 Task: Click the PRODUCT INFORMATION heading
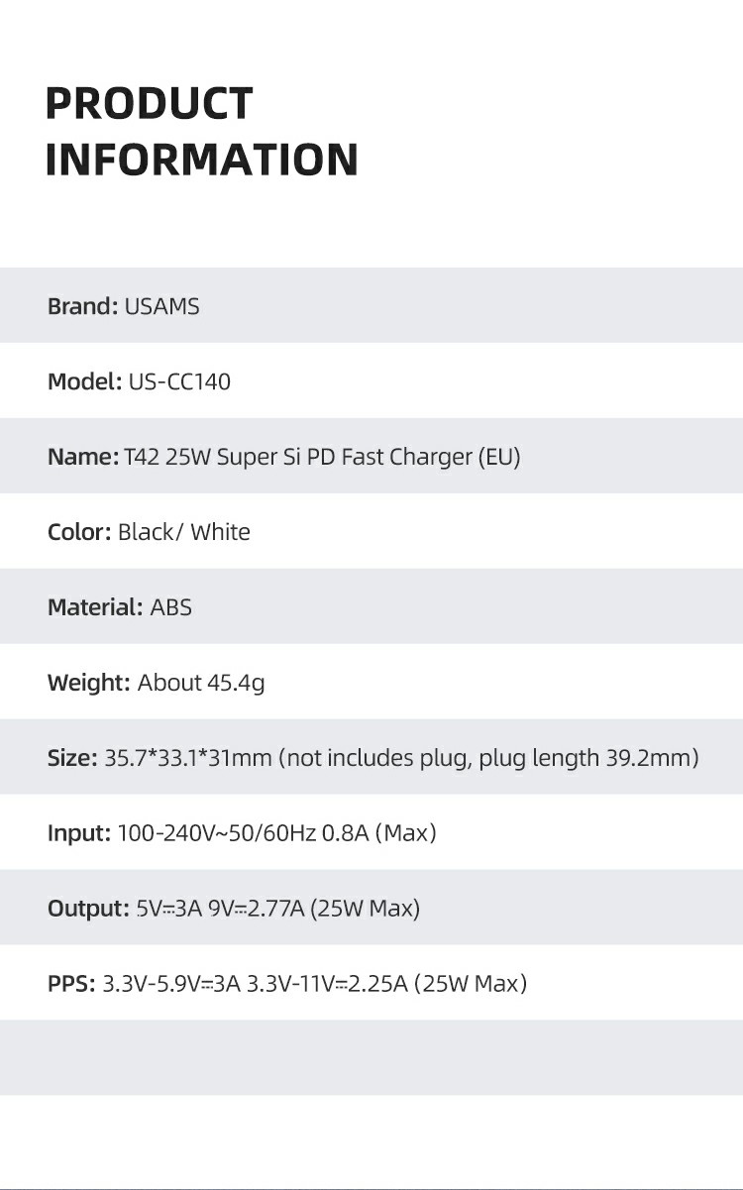pos(202,132)
